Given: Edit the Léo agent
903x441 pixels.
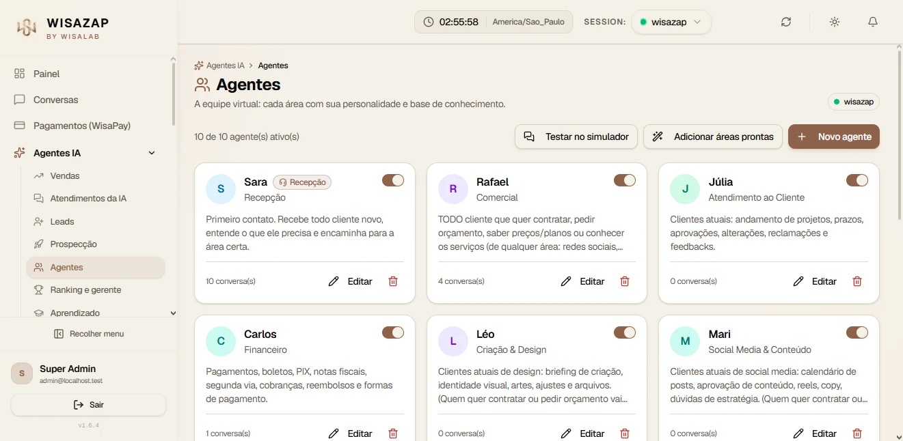Looking at the screenshot, I should [x=583, y=433].
